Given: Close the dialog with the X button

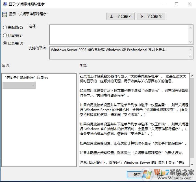Looking at the screenshot, I should 189,4.
